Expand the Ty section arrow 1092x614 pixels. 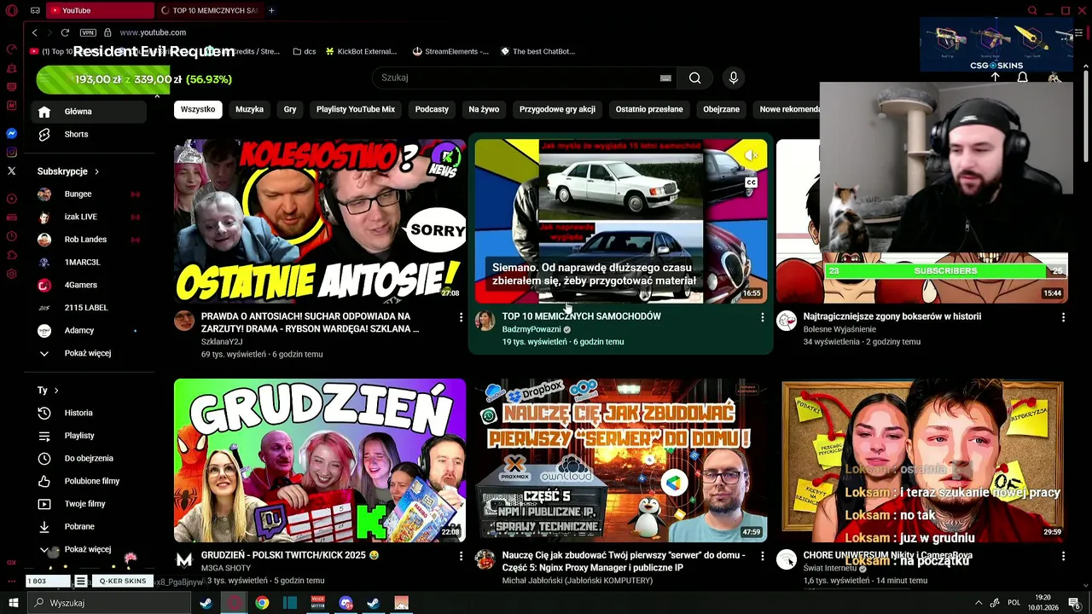point(56,391)
